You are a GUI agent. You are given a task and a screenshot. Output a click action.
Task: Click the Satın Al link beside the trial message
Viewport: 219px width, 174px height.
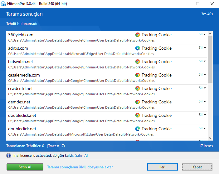(x=81, y=156)
